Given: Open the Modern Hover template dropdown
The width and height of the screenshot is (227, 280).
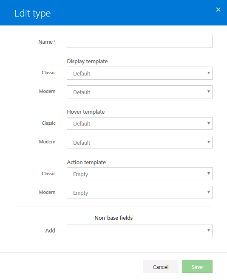Looking at the screenshot, I should click(x=139, y=142).
